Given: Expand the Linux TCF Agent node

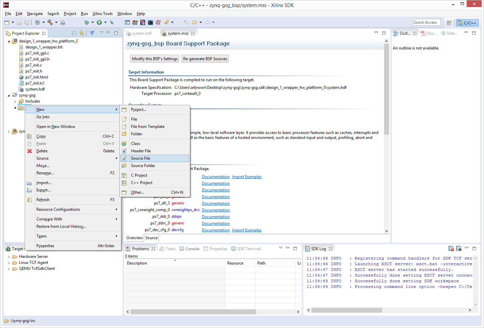Looking at the screenshot, I should pos(9,263).
